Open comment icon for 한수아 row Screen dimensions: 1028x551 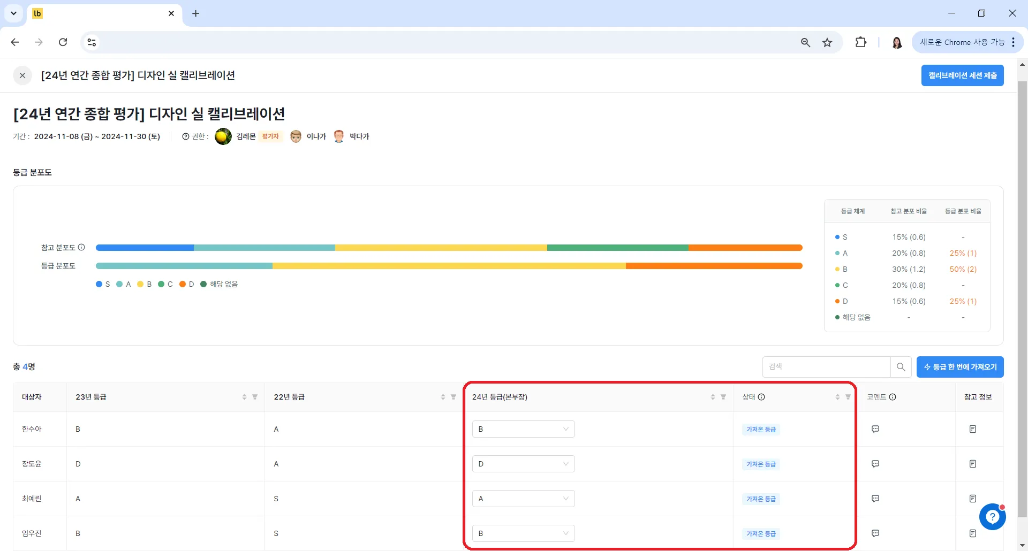pyautogui.click(x=875, y=429)
